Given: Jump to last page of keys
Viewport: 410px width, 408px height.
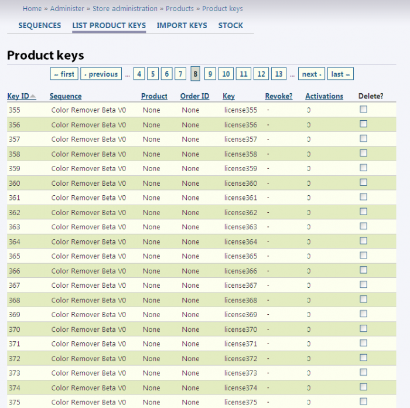Looking at the screenshot, I should [340, 74].
